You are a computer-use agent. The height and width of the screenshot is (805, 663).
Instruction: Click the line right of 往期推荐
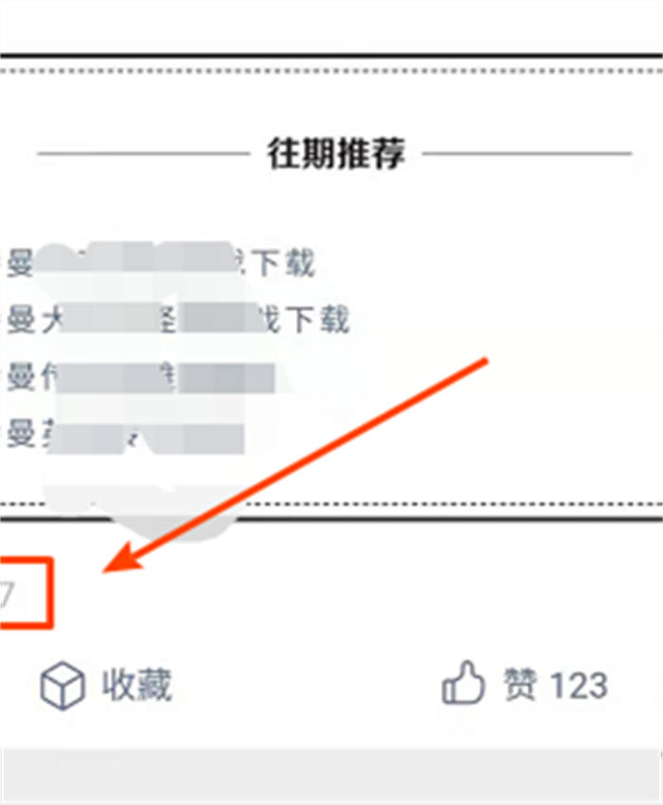[527, 153]
